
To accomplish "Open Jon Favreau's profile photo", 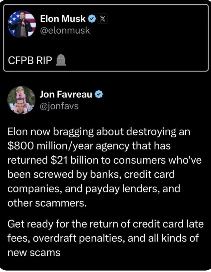I will (x=21, y=100).
